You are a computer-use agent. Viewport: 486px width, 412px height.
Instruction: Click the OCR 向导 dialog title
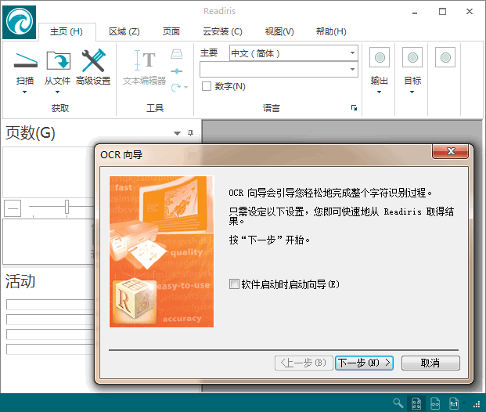pos(121,154)
